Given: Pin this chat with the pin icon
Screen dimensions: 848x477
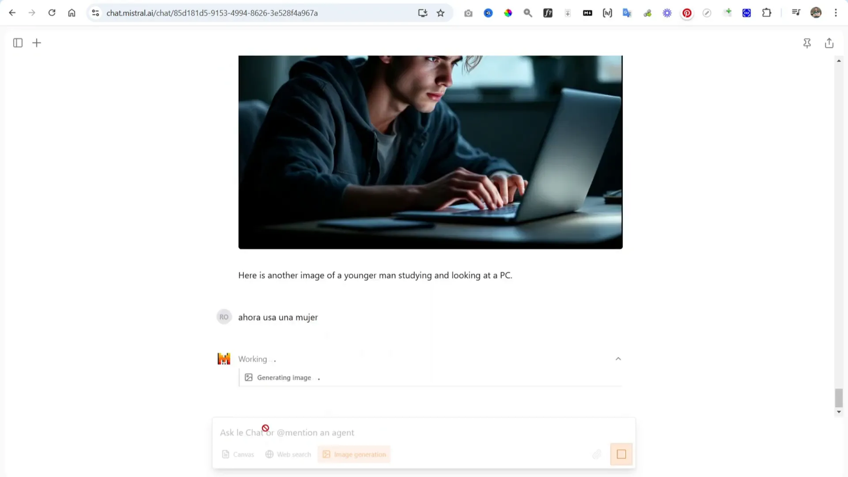Looking at the screenshot, I should tap(807, 43).
